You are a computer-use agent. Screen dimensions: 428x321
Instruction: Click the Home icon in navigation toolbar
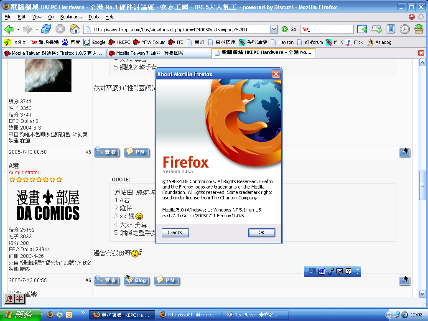click(74, 29)
